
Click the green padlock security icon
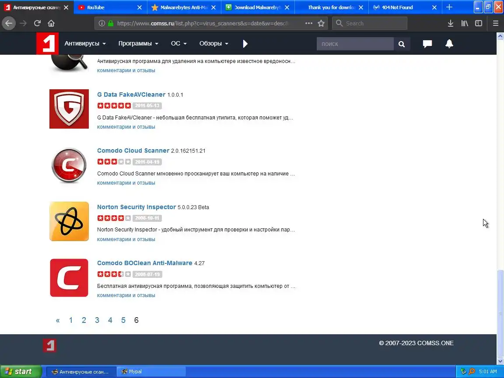[x=111, y=23]
